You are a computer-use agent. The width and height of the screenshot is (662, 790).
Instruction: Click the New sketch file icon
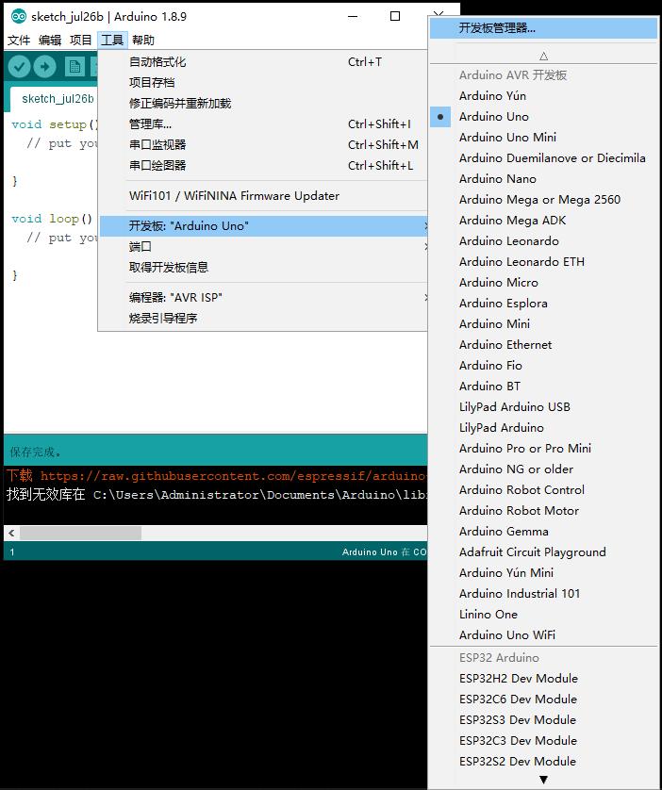74,67
